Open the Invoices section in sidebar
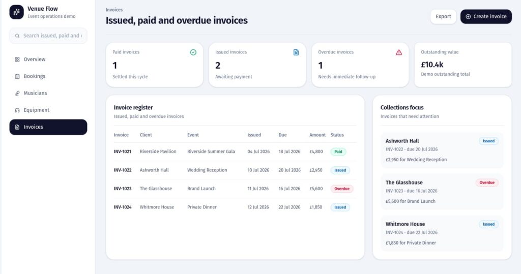 click(48, 127)
